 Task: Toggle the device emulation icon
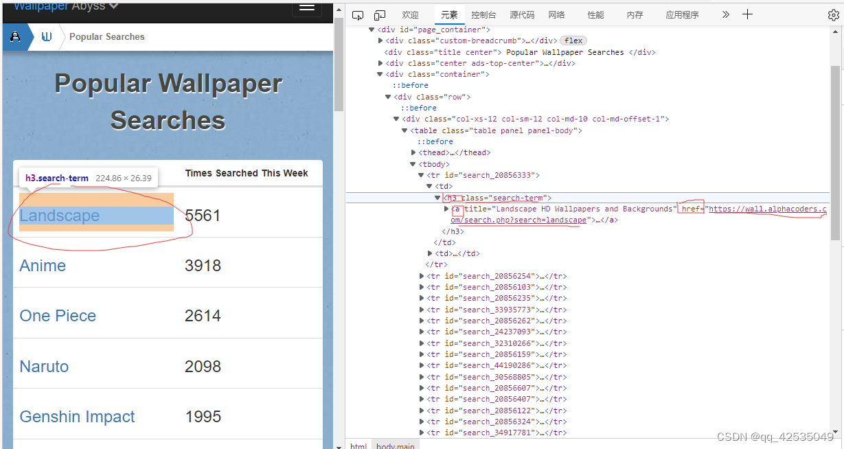pos(380,14)
